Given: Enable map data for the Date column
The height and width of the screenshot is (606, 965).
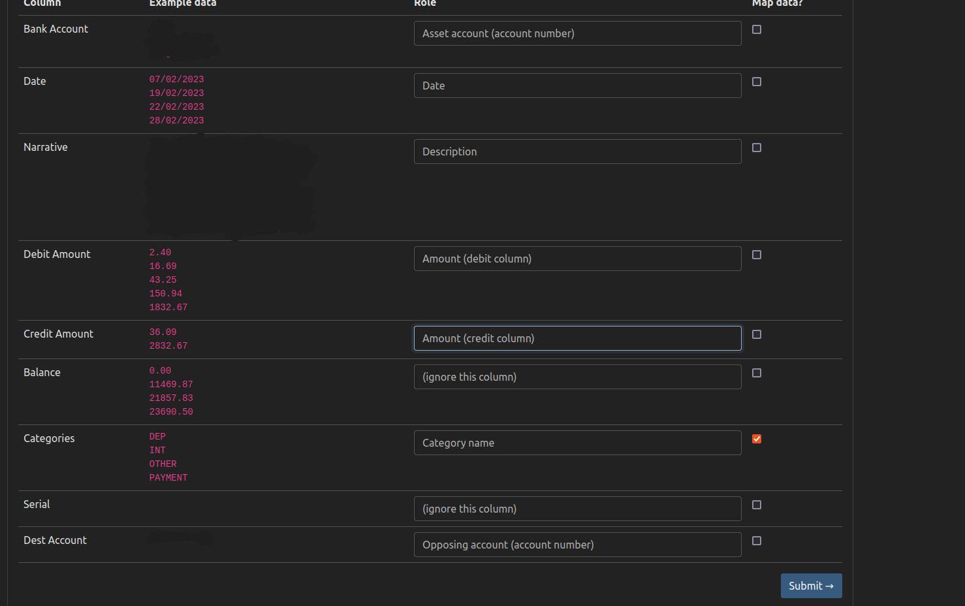Looking at the screenshot, I should click(x=757, y=82).
